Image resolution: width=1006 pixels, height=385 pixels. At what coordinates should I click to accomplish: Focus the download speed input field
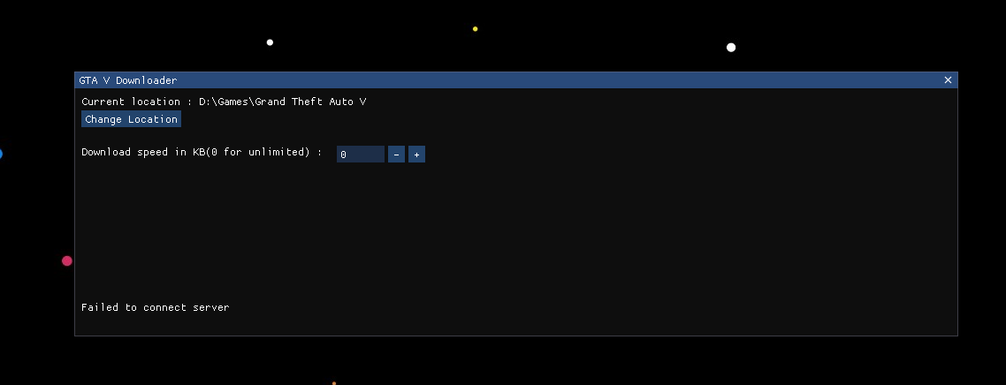[x=360, y=155]
